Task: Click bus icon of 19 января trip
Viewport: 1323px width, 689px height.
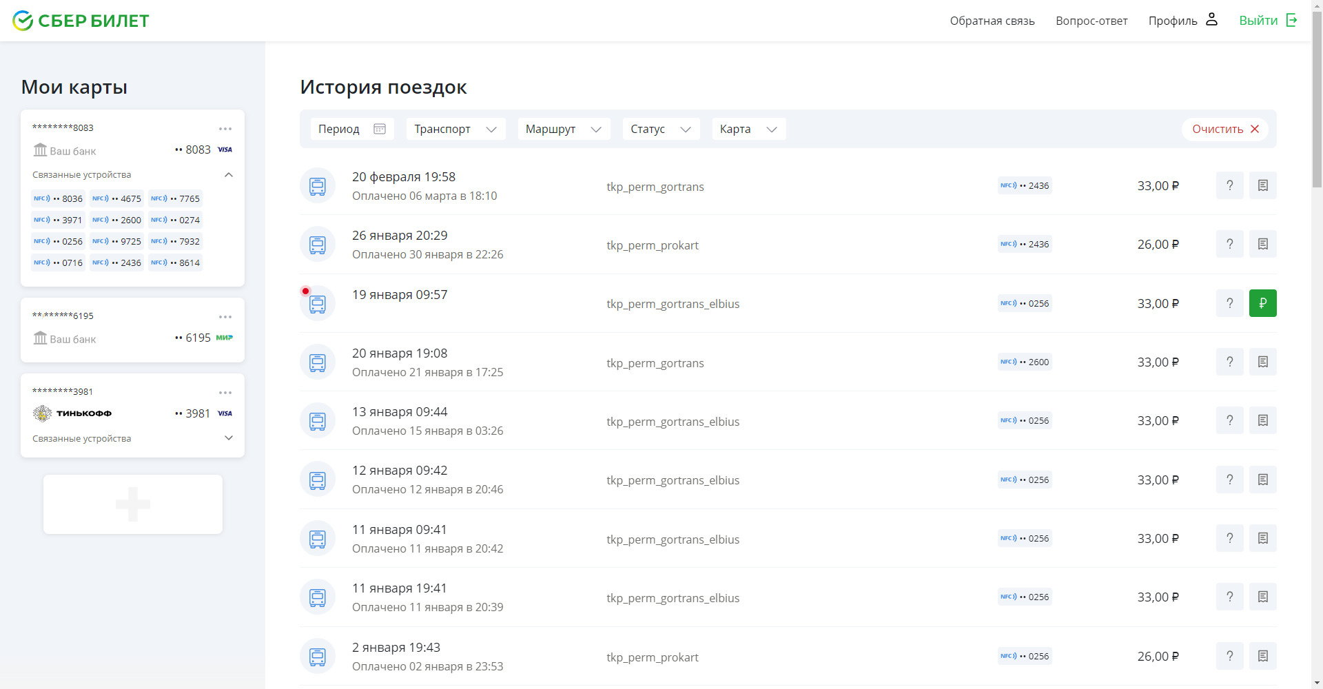Action: pos(318,303)
